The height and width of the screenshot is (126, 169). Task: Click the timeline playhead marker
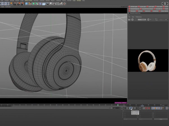[x=118, y=105]
